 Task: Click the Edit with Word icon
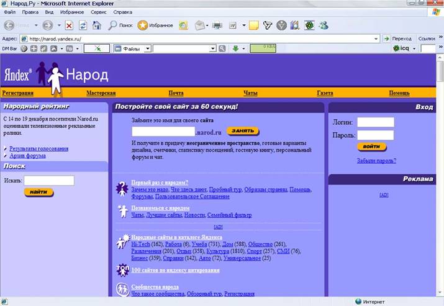(x=233, y=26)
